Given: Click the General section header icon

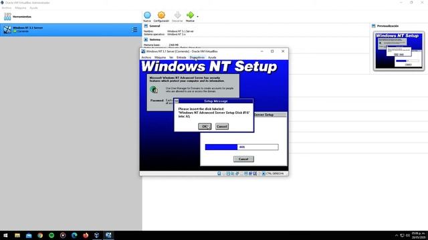Looking at the screenshot, I should pos(146,26).
